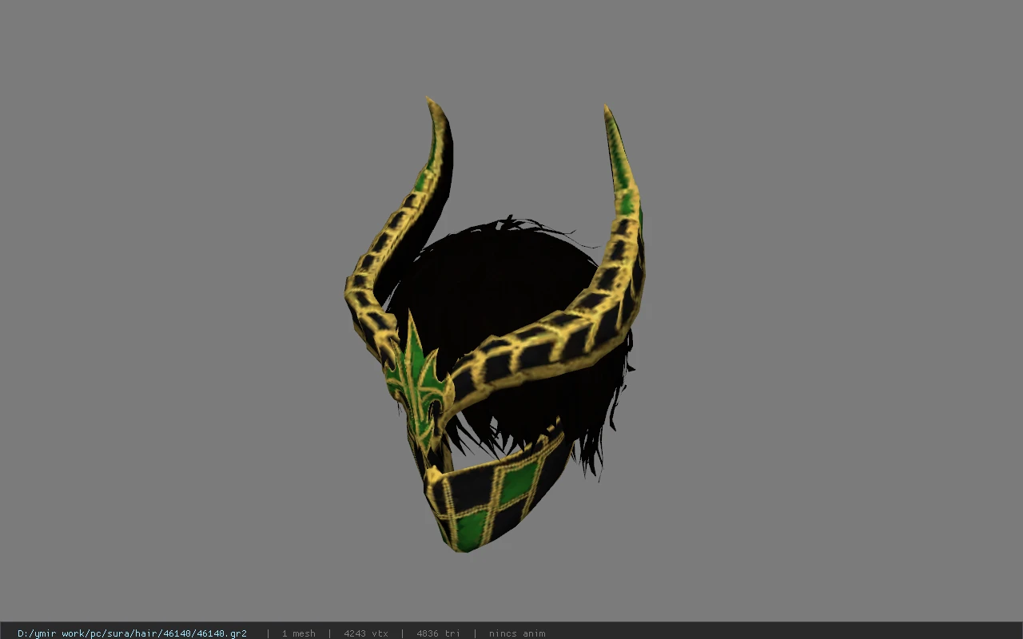Click the "4243 vtx" vertex count

pyautogui.click(x=366, y=633)
